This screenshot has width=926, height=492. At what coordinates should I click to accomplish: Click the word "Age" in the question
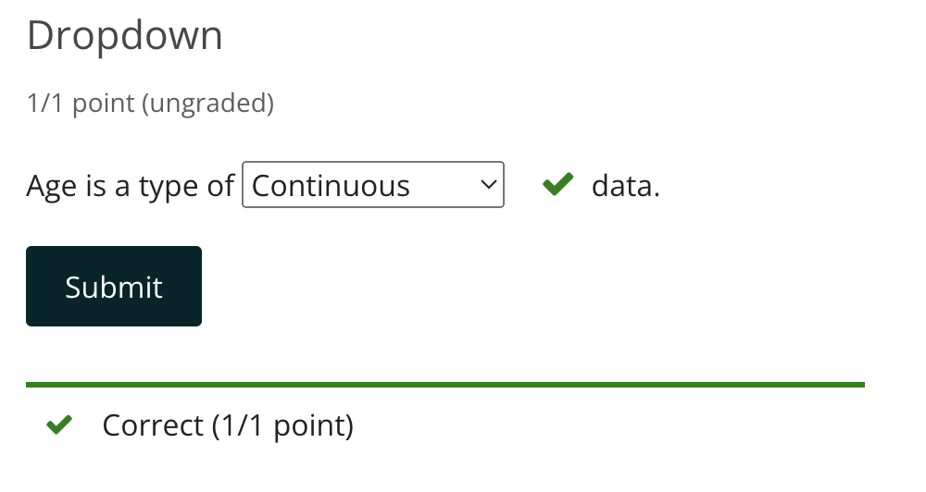click(x=52, y=186)
